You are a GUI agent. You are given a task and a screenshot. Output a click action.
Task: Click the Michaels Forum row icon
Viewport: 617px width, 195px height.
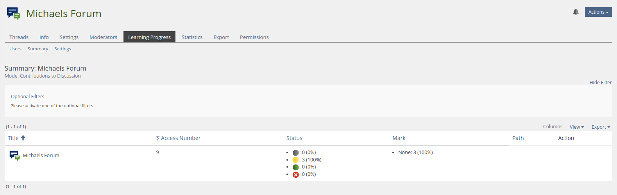pos(14,156)
